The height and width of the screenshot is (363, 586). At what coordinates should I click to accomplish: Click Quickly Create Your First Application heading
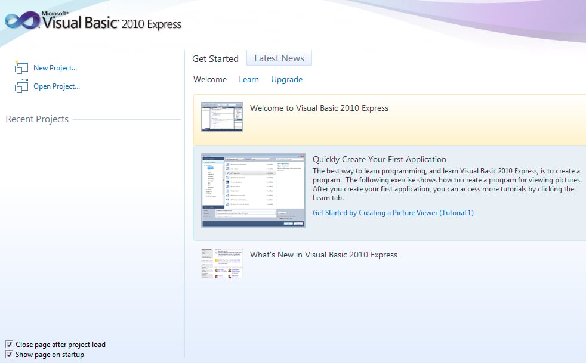tap(380, 159)
